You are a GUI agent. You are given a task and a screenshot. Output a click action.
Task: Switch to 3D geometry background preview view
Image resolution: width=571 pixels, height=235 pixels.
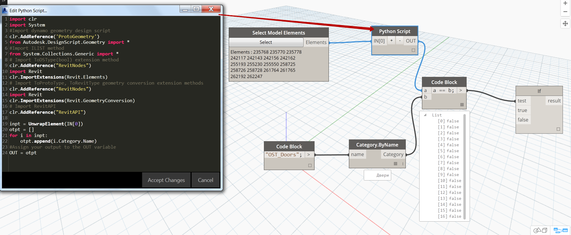tap(540, 230)
